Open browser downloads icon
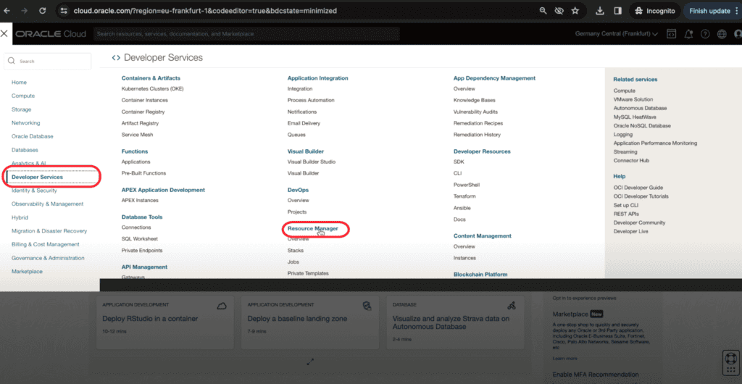742x384 pixels. [599, 10]
